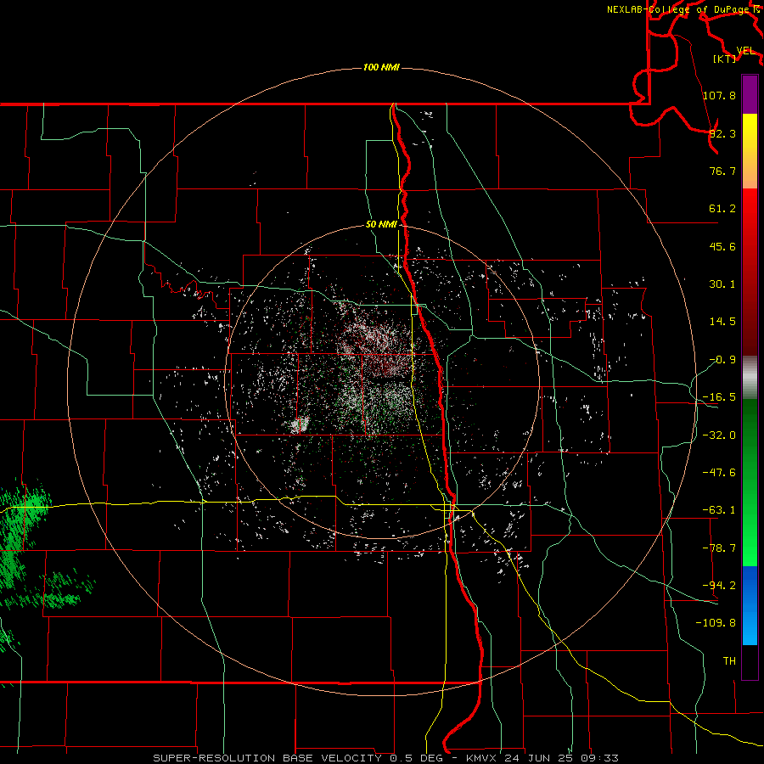Screen dimensions: 764x764
Task: Click the 50 NMI range ring label
Action: [x=381, y=225]
